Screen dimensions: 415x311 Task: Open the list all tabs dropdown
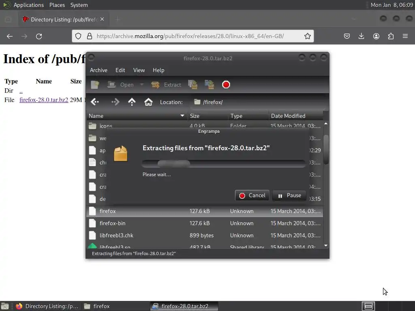(x=353, y=19)
